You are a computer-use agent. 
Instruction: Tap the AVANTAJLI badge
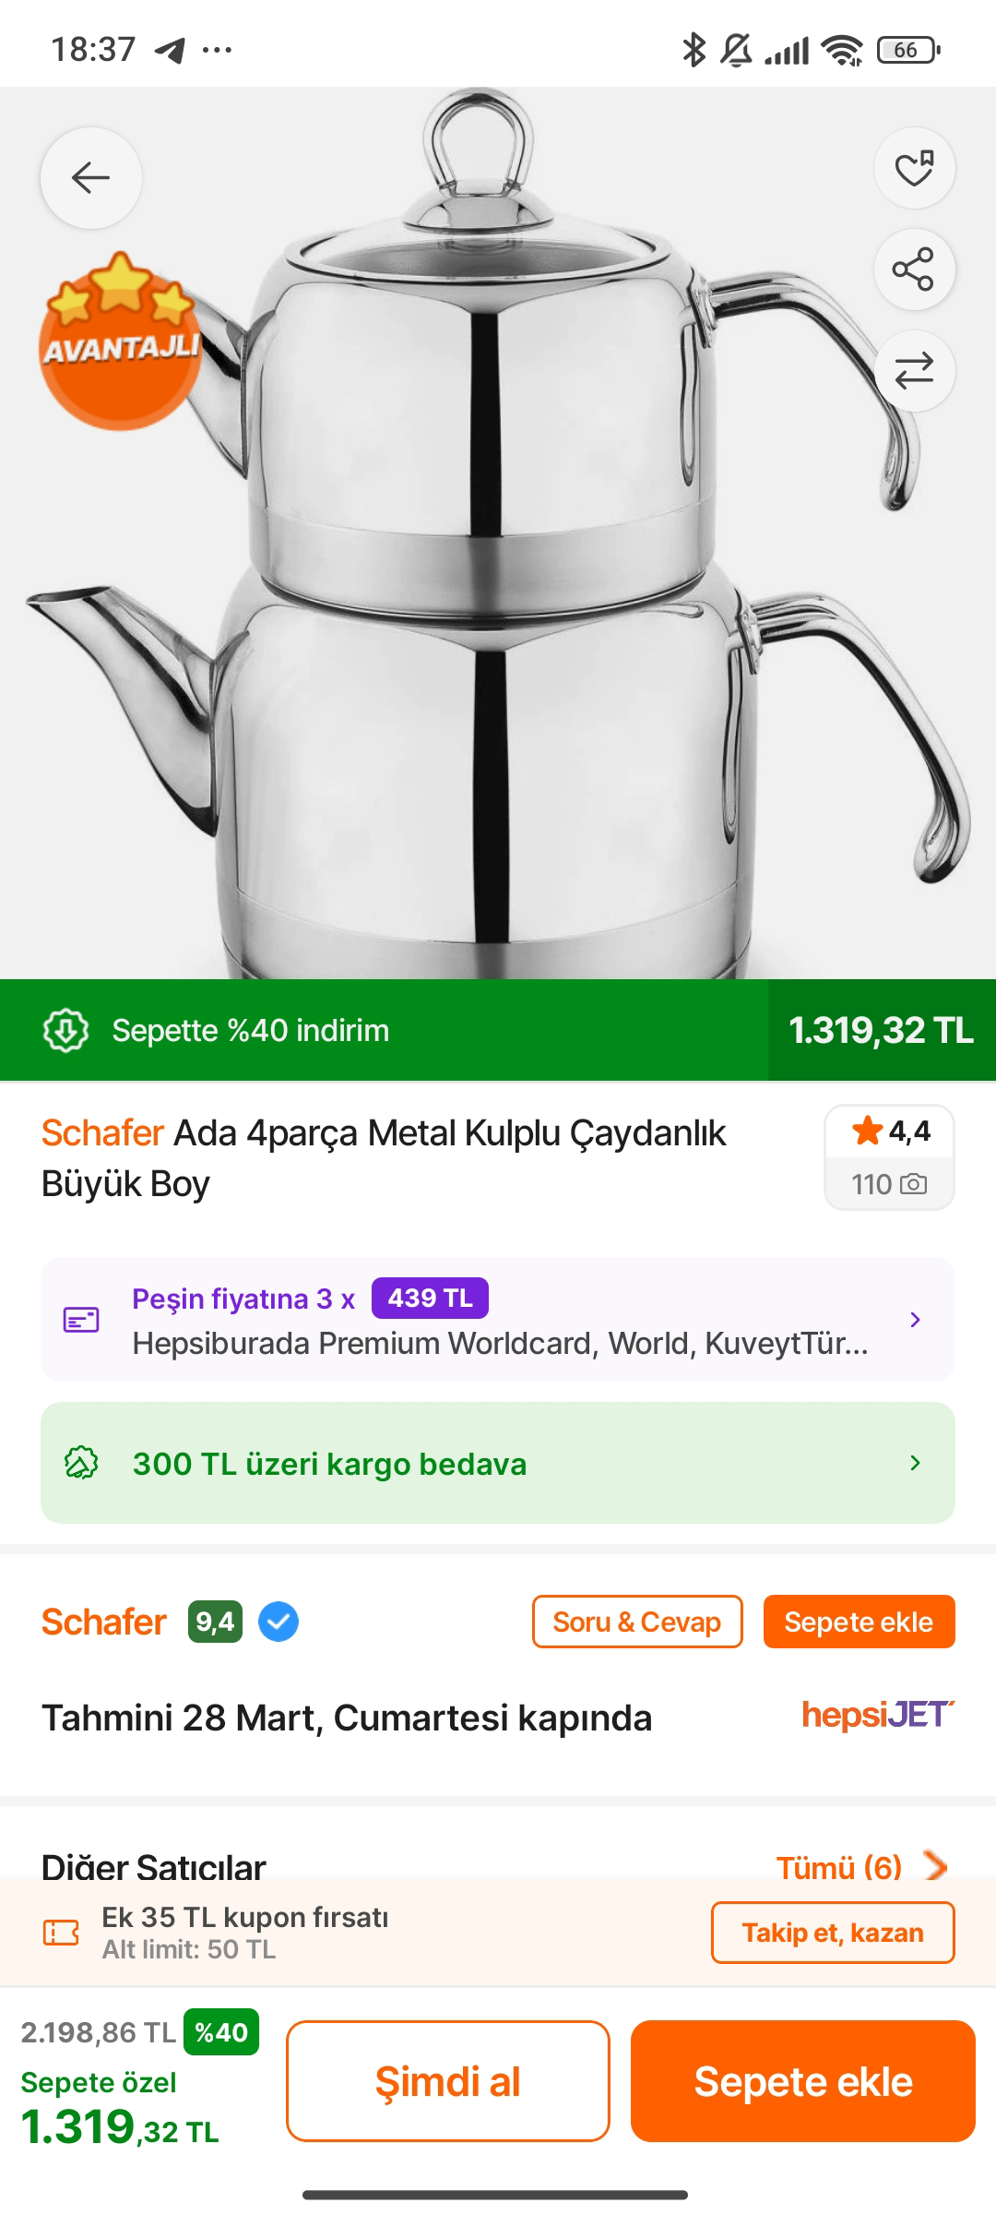tap(120, 343)
